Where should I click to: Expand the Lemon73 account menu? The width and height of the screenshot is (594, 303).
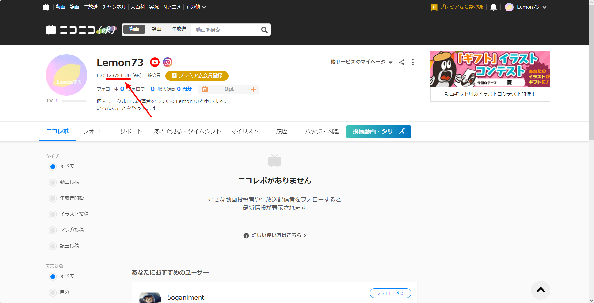(526, 7)
